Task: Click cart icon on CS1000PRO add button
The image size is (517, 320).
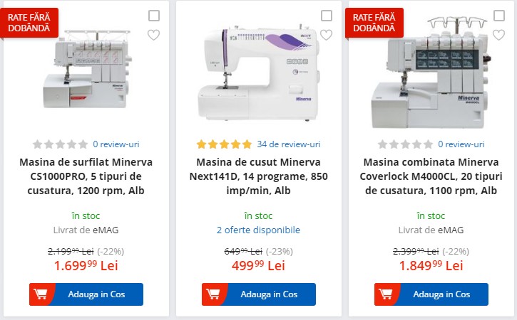Action: [x=42, y=294]
